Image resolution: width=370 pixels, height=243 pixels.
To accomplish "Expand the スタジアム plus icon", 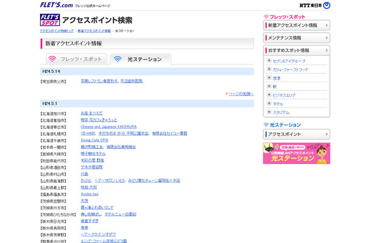I will [269, 112].
